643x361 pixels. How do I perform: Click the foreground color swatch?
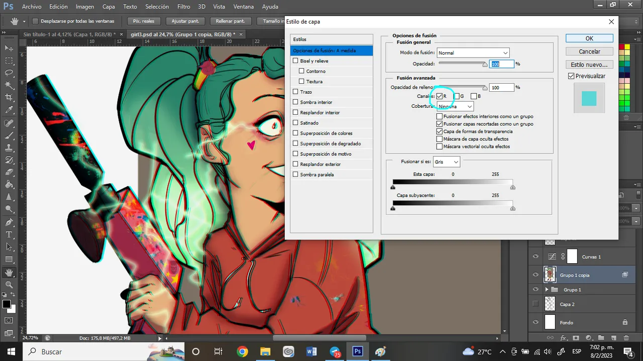coord(7,304)
